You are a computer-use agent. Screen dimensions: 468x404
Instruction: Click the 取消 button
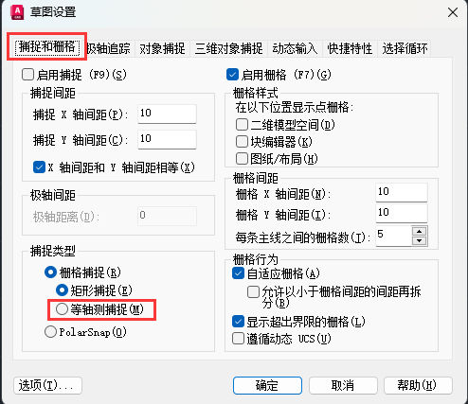click(x=343, y=385)
